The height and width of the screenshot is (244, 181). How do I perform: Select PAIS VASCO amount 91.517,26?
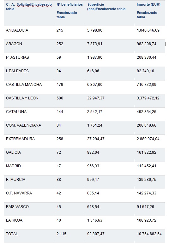click(145, 207)
